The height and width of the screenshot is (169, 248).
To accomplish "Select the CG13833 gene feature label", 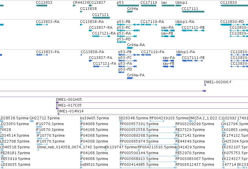I will [44, 3].
